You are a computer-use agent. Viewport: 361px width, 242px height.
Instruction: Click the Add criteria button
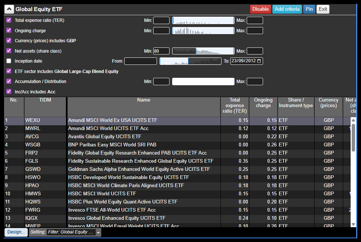tap(287, 9)
